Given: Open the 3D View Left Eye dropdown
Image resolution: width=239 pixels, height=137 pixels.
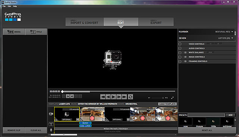Looking at the screenshot, I should 226,38.
